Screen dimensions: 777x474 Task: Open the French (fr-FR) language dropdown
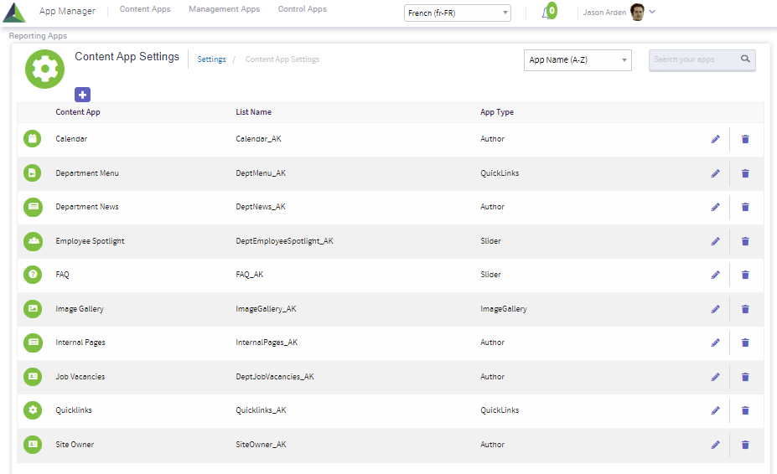[x=457, y=13]
